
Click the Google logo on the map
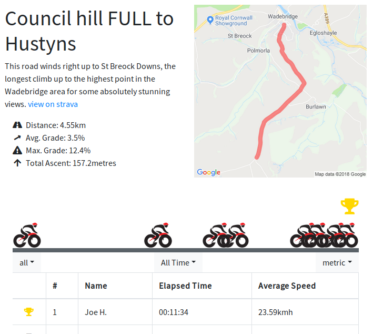click(208, 172)
